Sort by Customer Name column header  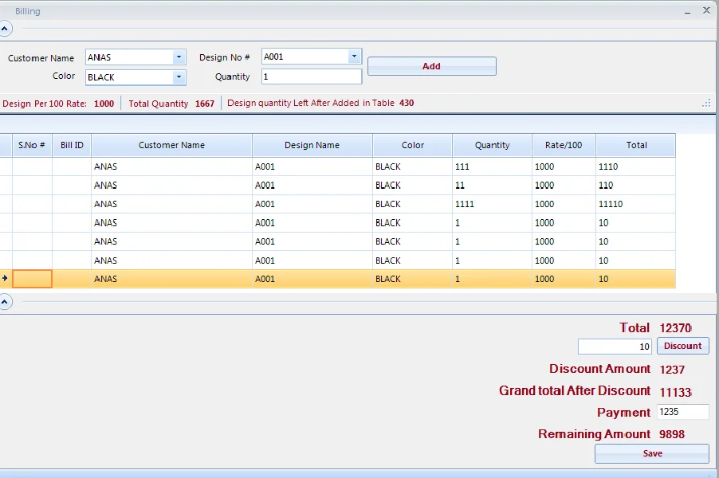(171, 145)
